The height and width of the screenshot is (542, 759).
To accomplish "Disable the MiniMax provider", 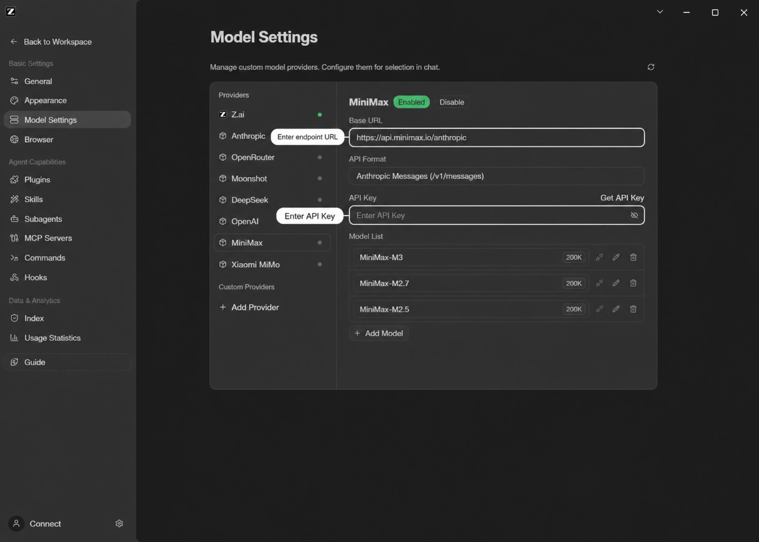I will pos(452,102).
